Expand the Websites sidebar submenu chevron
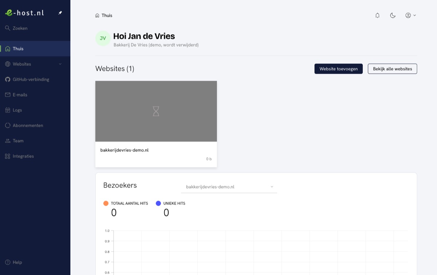 [x=60, y=64]
